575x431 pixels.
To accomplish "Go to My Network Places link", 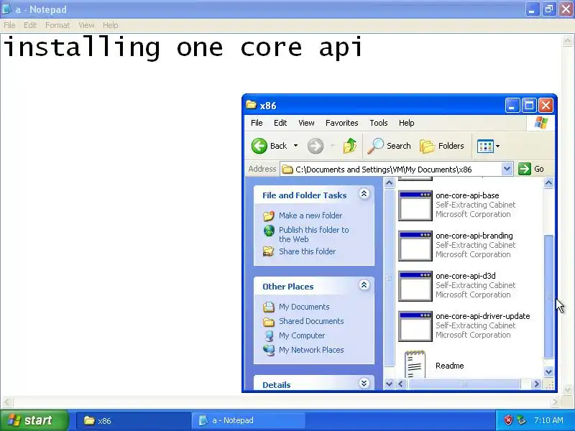I will [x=311, y=350].
